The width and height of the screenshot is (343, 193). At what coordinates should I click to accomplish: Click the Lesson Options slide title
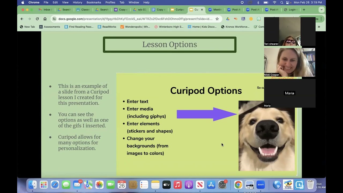pos(170,44)
